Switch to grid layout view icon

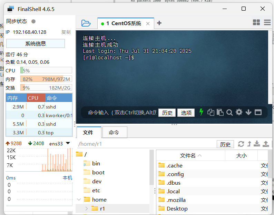(256, 22)
